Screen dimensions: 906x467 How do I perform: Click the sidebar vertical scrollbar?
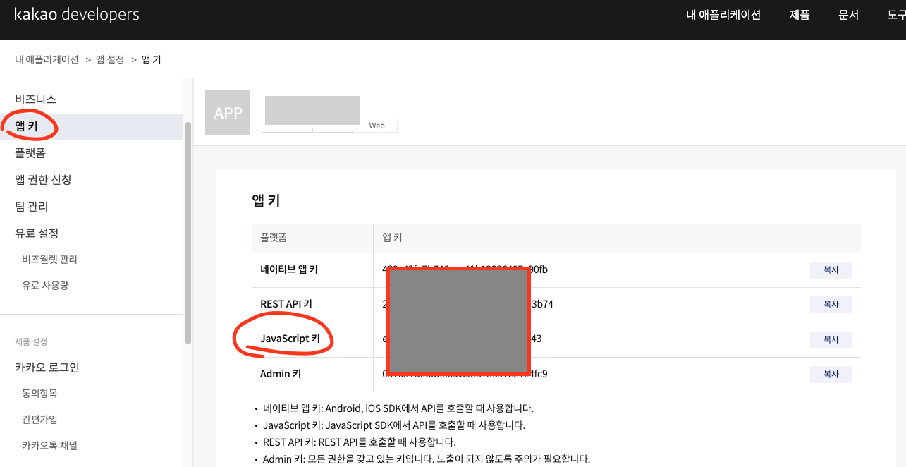(x=188, y=233)
